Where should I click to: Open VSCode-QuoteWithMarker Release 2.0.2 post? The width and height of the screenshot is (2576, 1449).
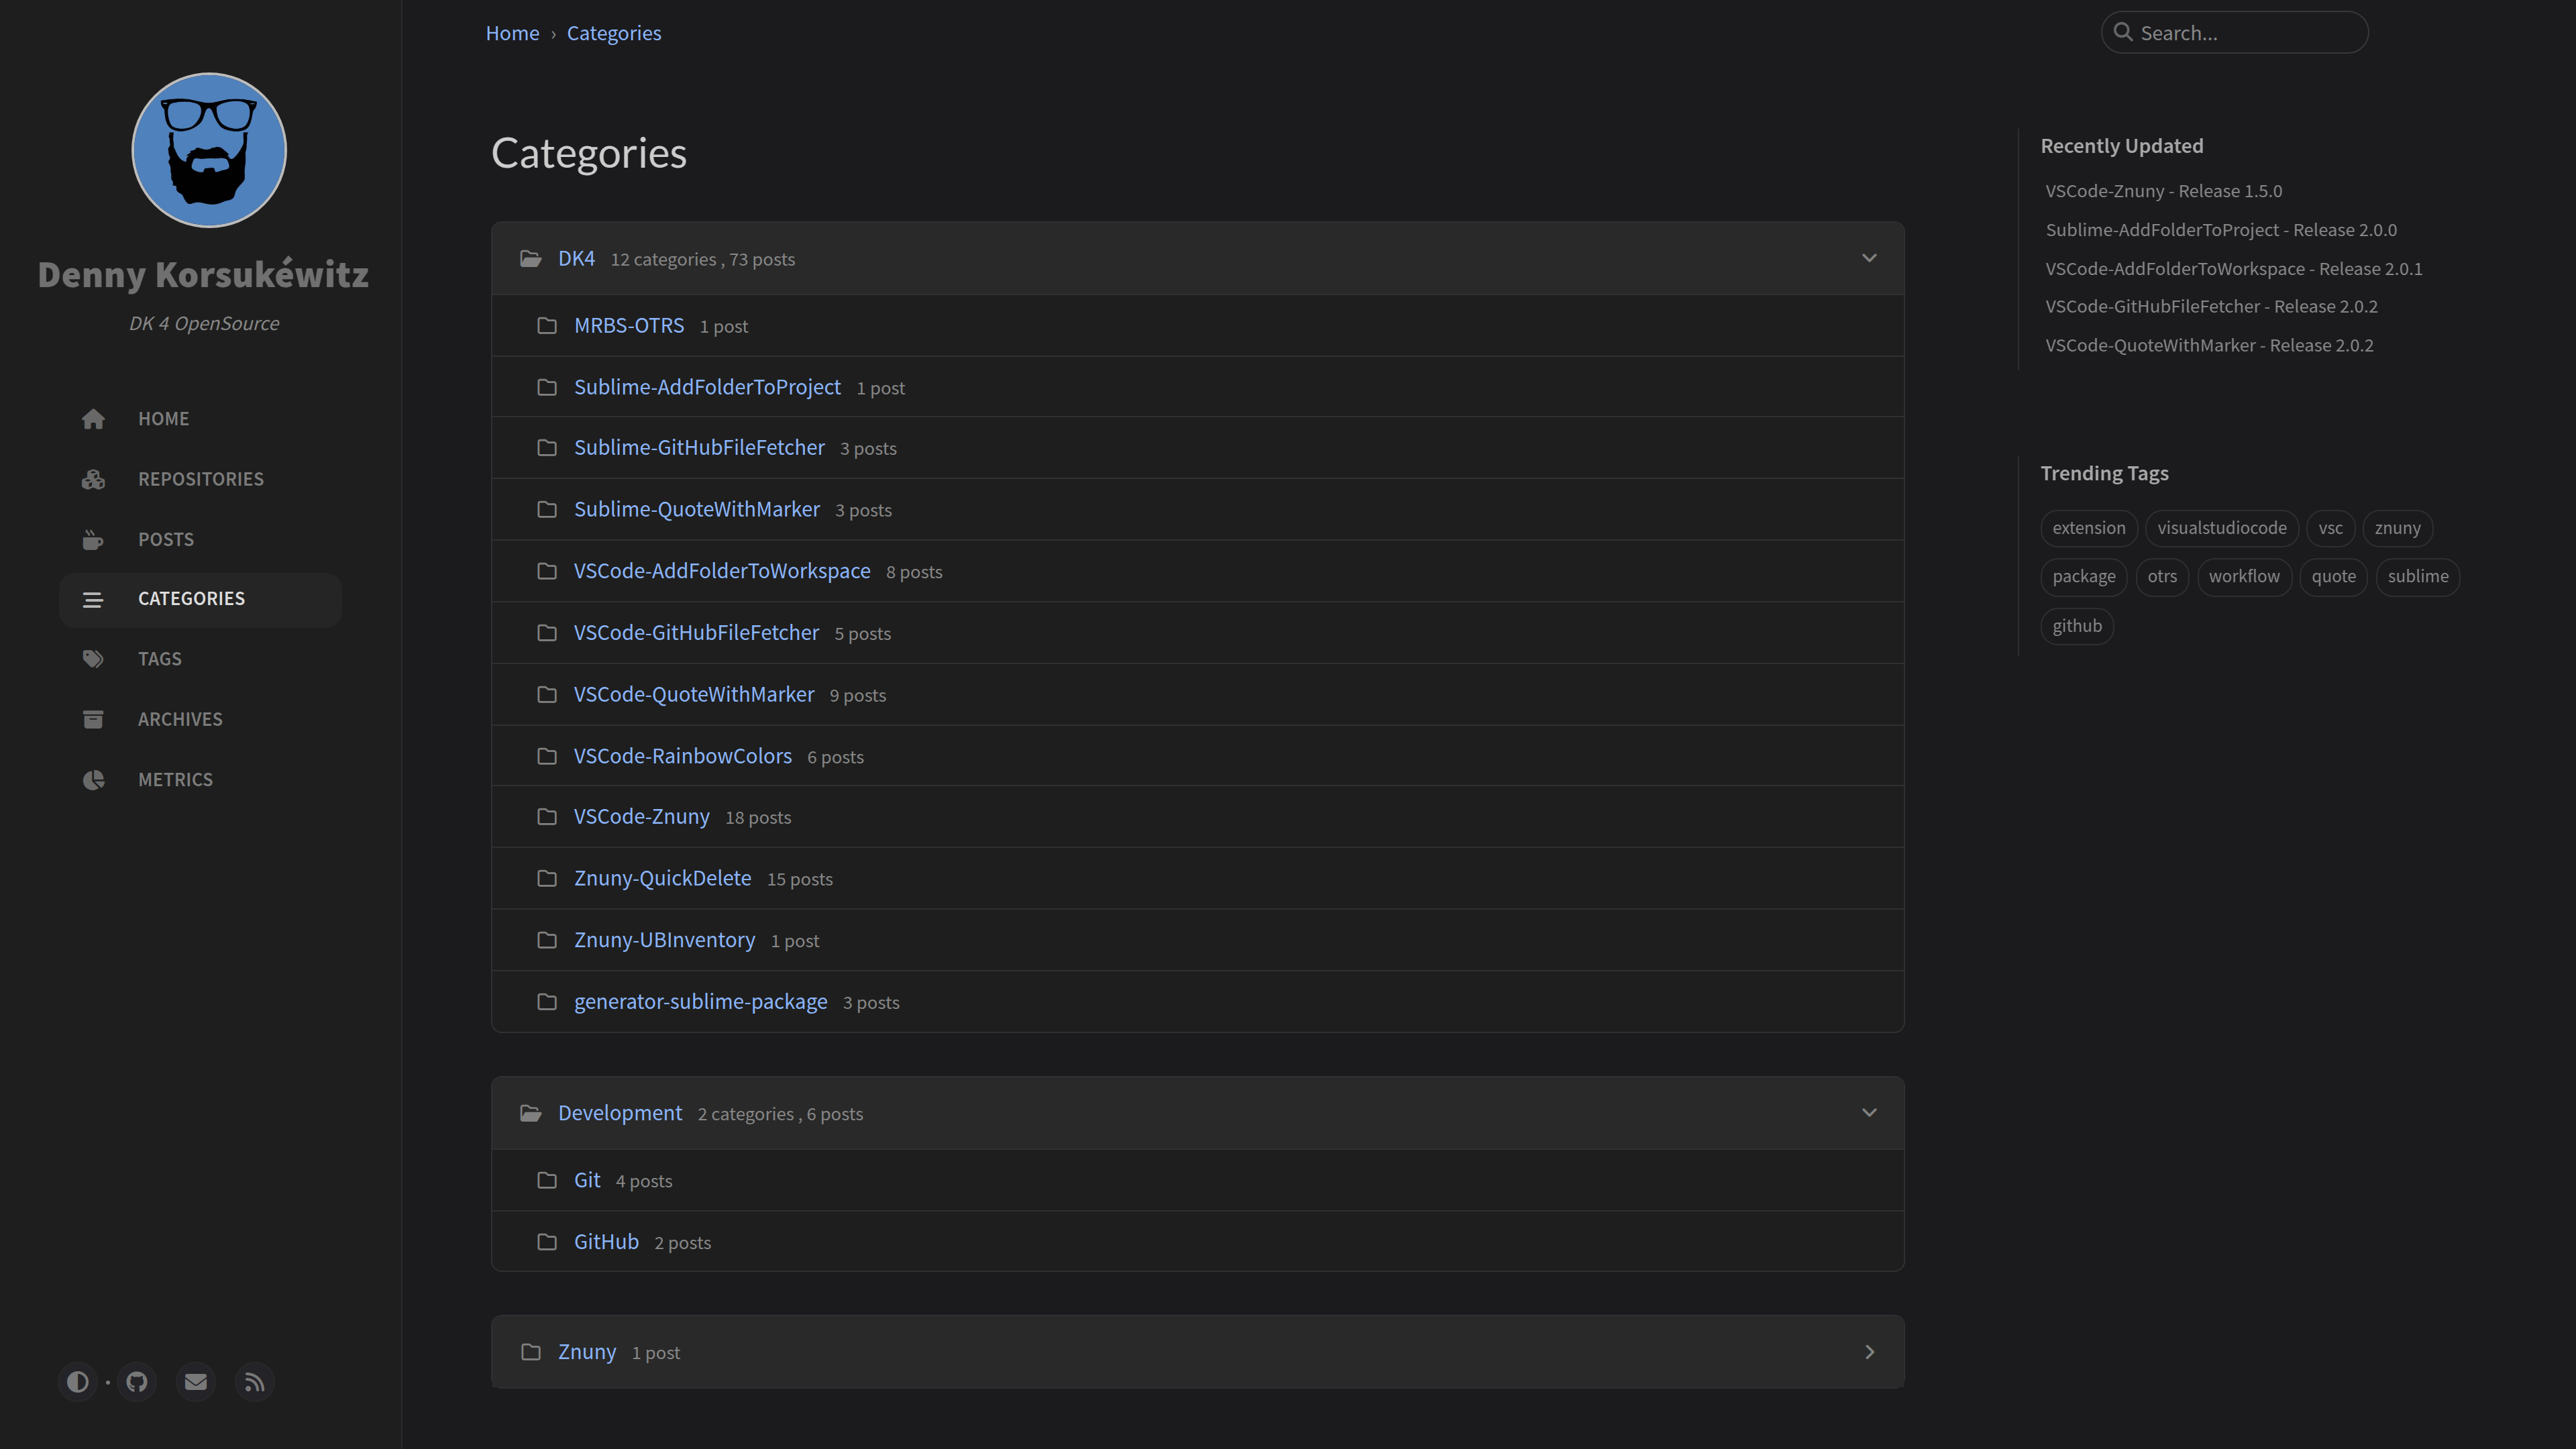(2209, 346)
